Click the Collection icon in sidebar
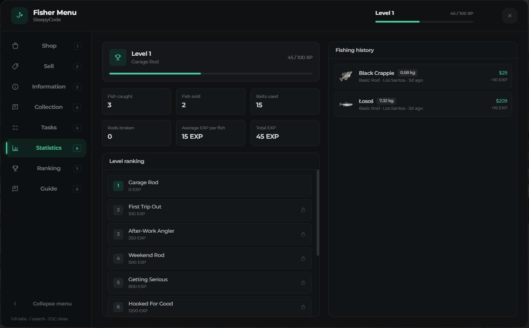 tap(15, 107)
